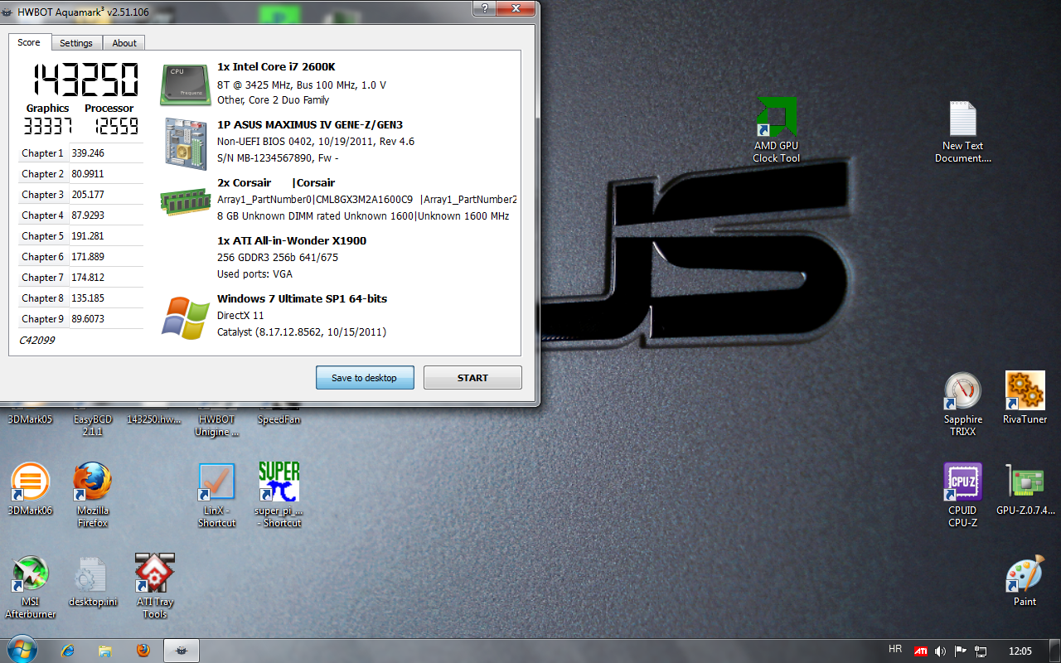Open the AMD GPU Clock Tool shortcut
Image resolution: width=1061 pixels, height=663 pixels.
[777, 131]
